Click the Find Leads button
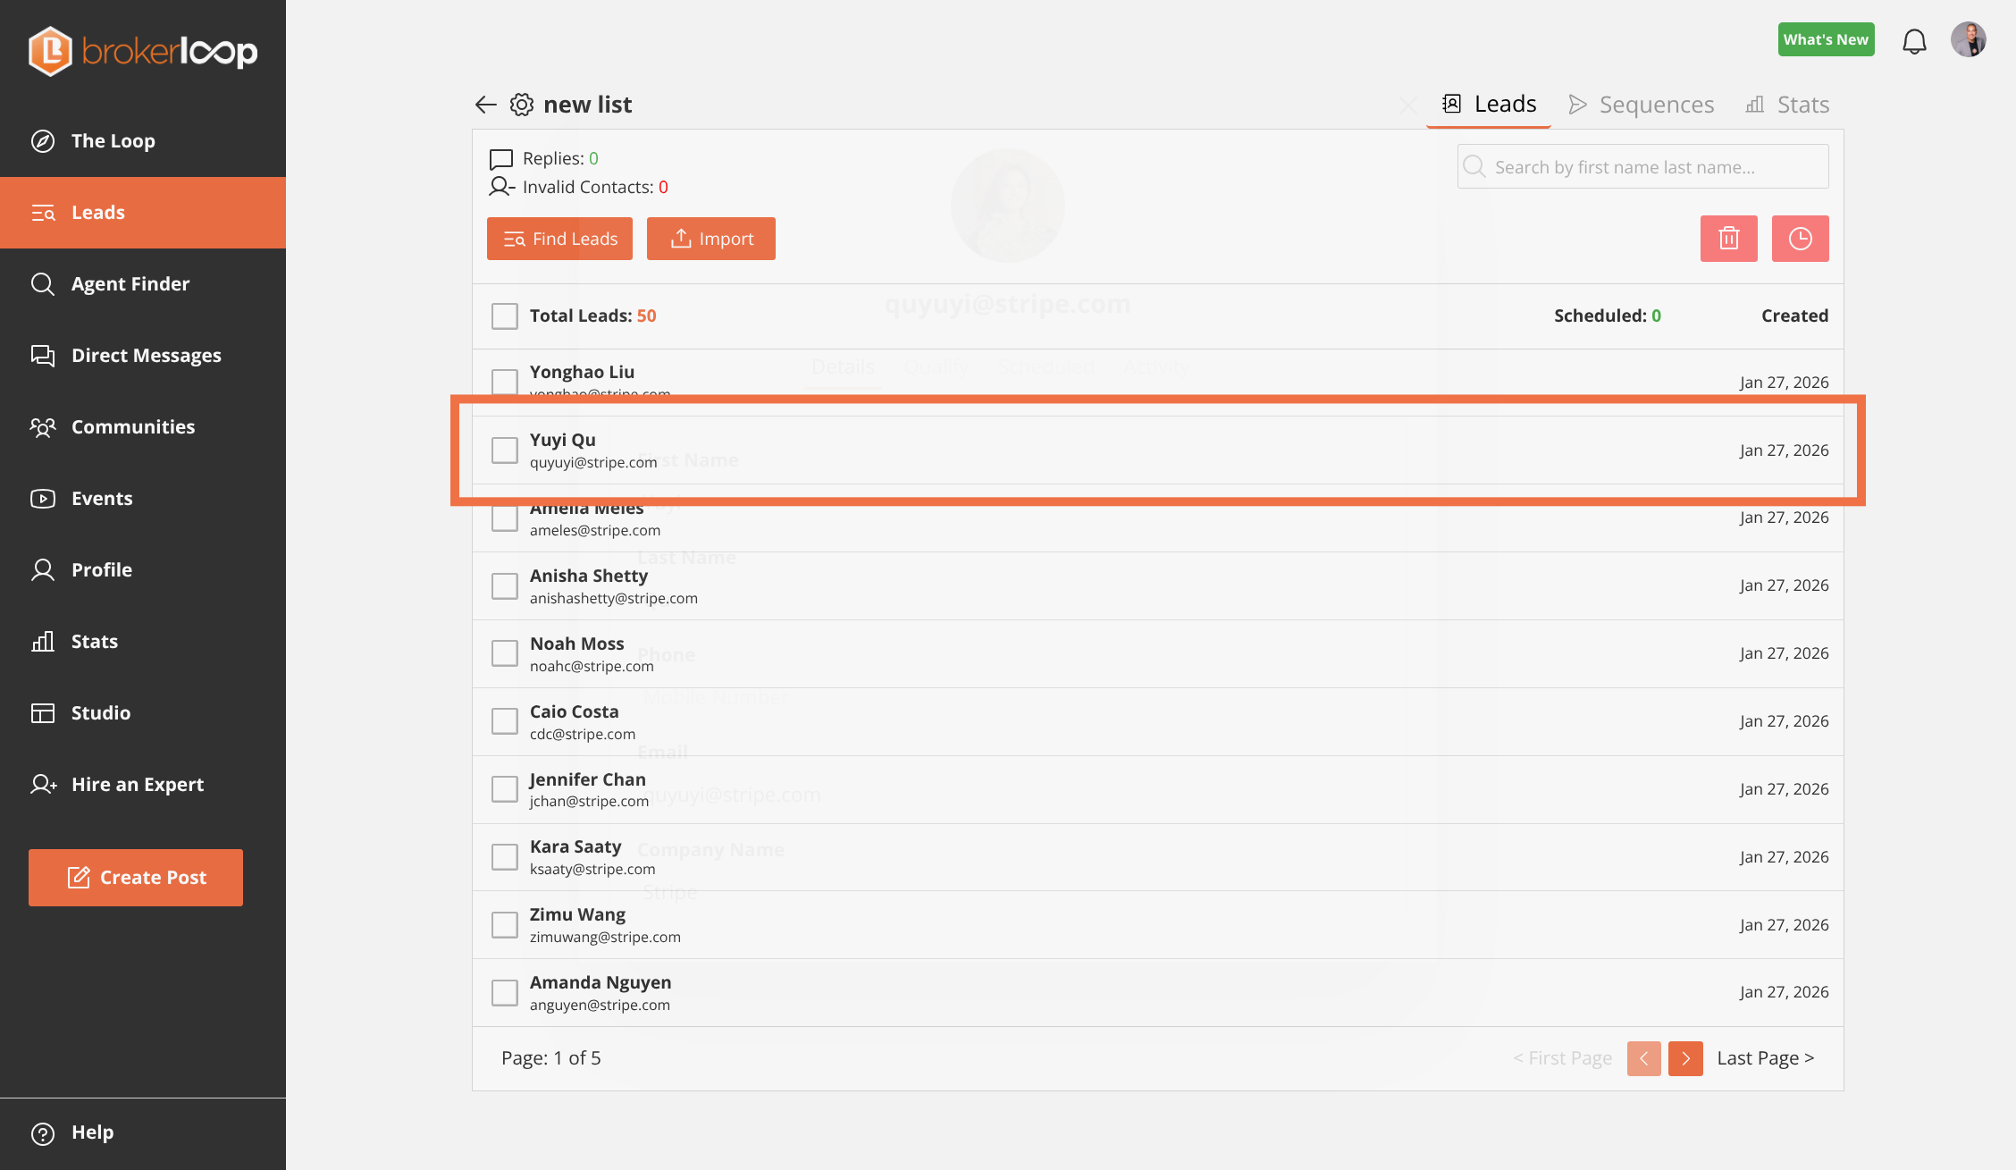Image resolution: width=2016 pixels, height=1170 pixels. pos(559,238)
